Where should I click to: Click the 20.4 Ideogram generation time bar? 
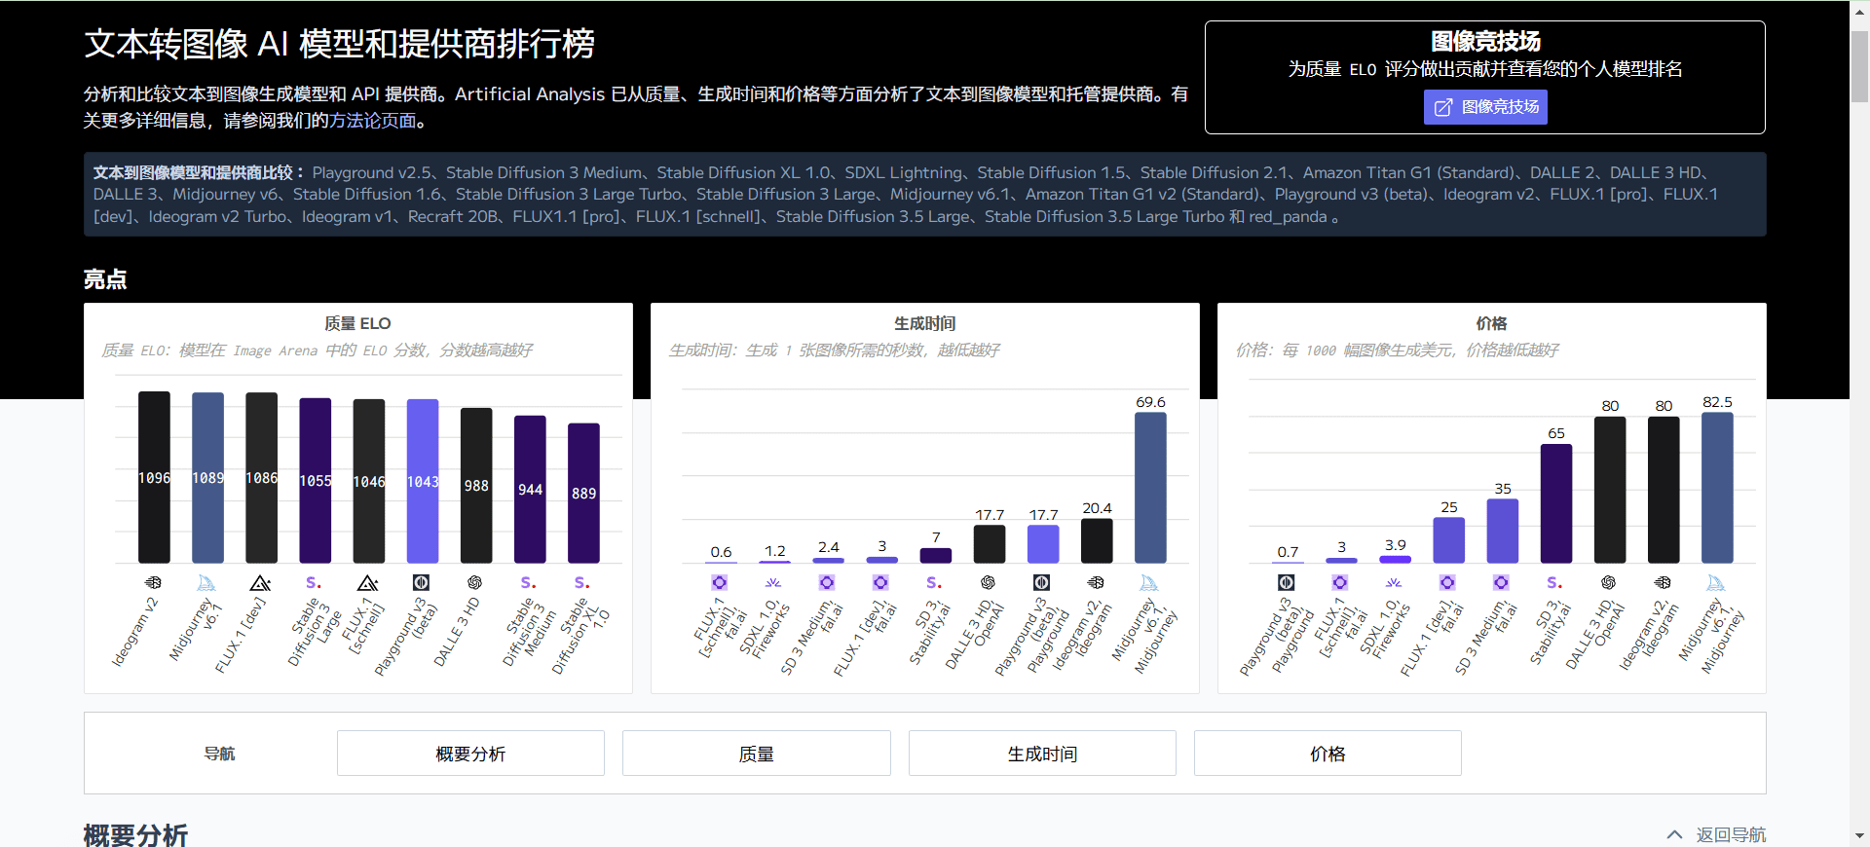1097,540
